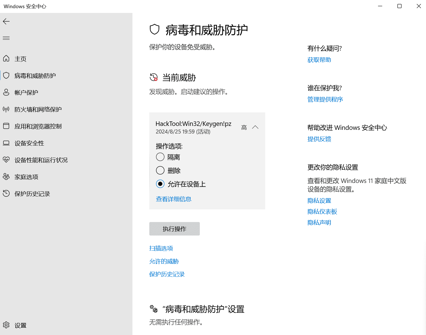426x335 pixels.
Task: Click the settings gear icon
Action: 6,325
